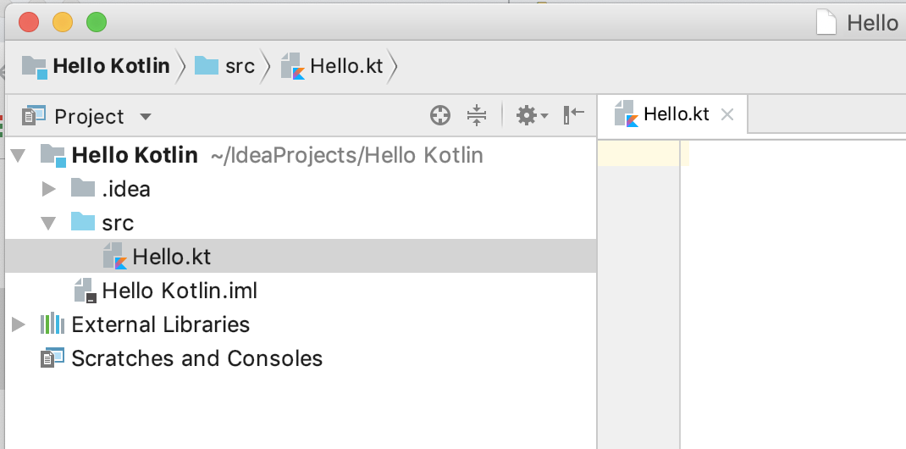The height and width of the screenshot is (449, 906).
Task: Click the Scroll from Source target icon
Action: click(x=440, y=116)
